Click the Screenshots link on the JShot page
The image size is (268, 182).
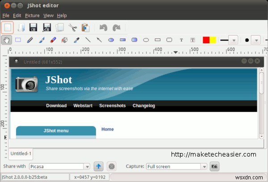[113, 106]
